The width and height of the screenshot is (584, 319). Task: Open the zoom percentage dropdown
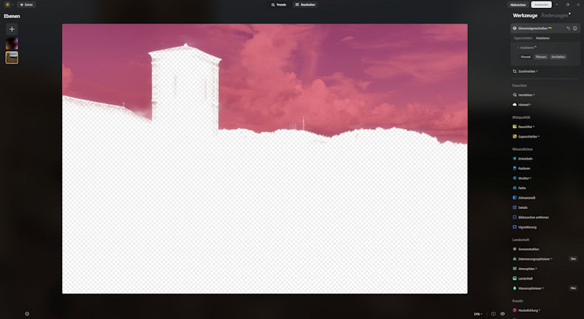477,313
